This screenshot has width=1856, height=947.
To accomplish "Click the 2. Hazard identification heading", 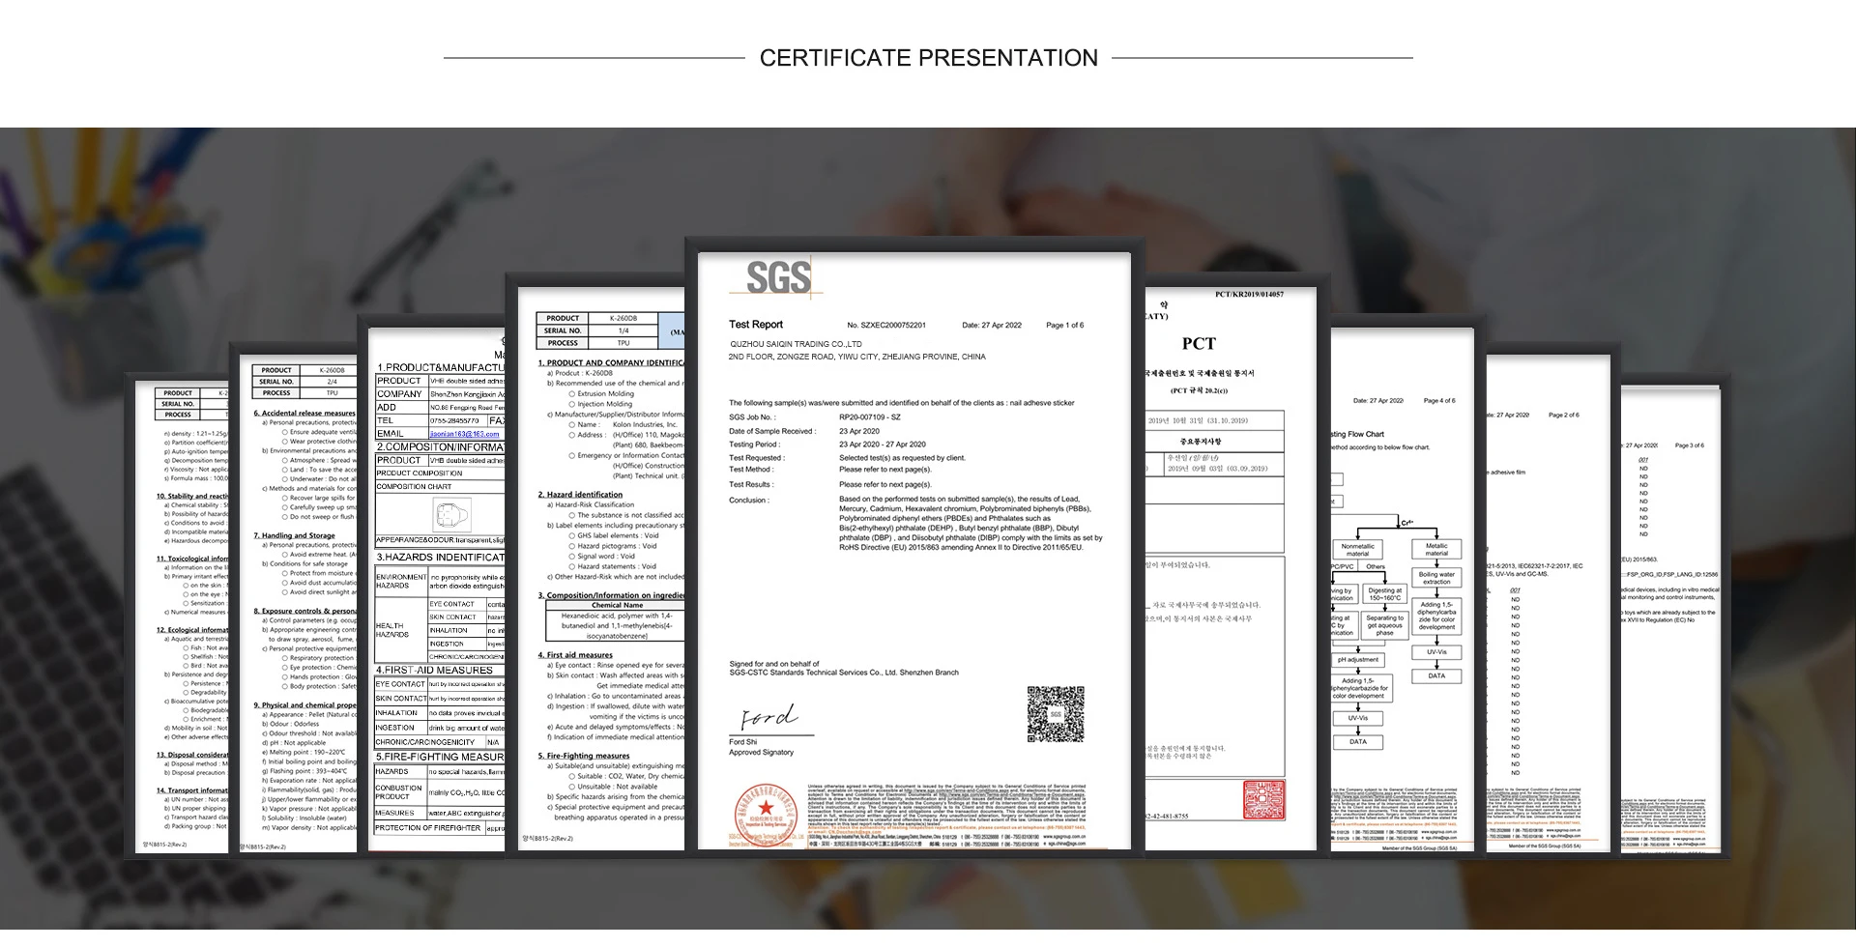I will point(580,495).
